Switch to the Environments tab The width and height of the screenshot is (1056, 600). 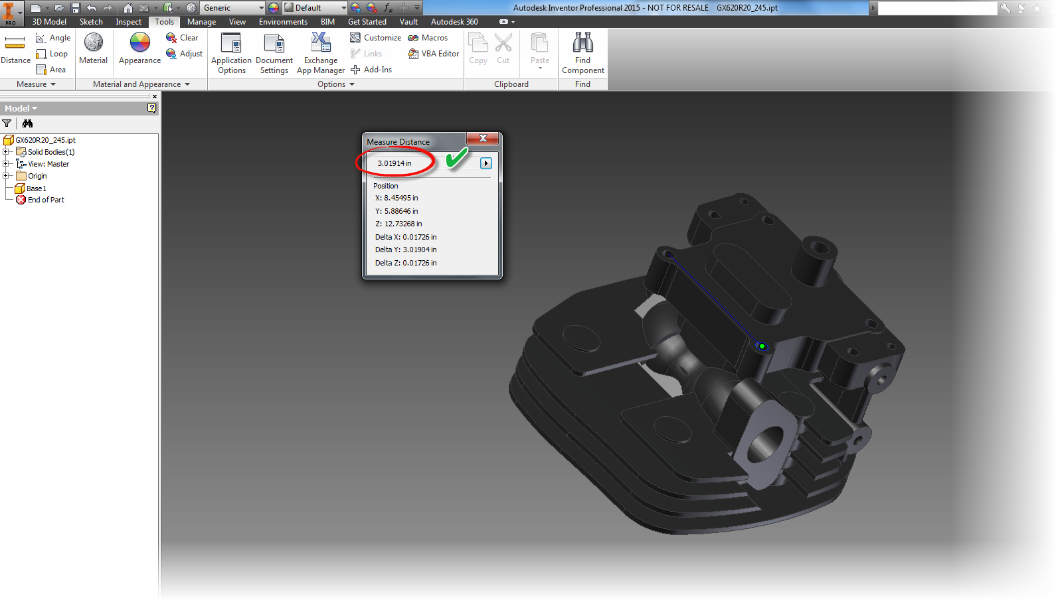(x=283, y=22)
